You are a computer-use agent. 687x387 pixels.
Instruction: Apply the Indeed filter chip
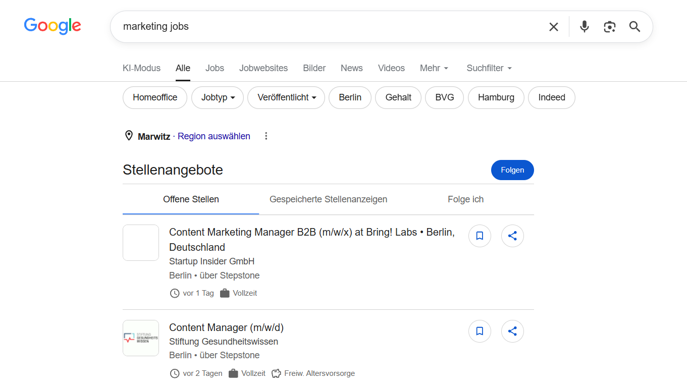pyautogui.click(x=552, y=97)
